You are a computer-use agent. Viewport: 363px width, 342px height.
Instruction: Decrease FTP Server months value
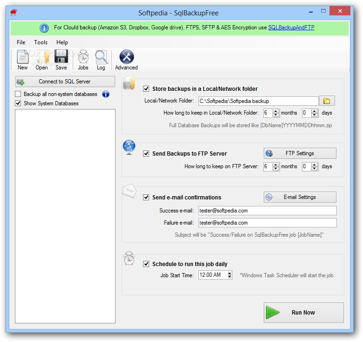(275, 168)
